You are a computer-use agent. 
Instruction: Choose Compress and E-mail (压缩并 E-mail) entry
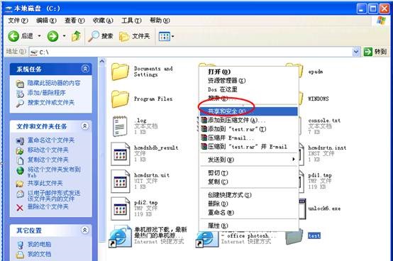(248, 138)
